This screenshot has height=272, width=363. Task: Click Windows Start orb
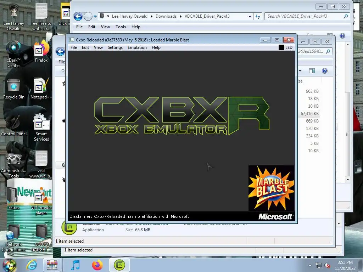9,265
